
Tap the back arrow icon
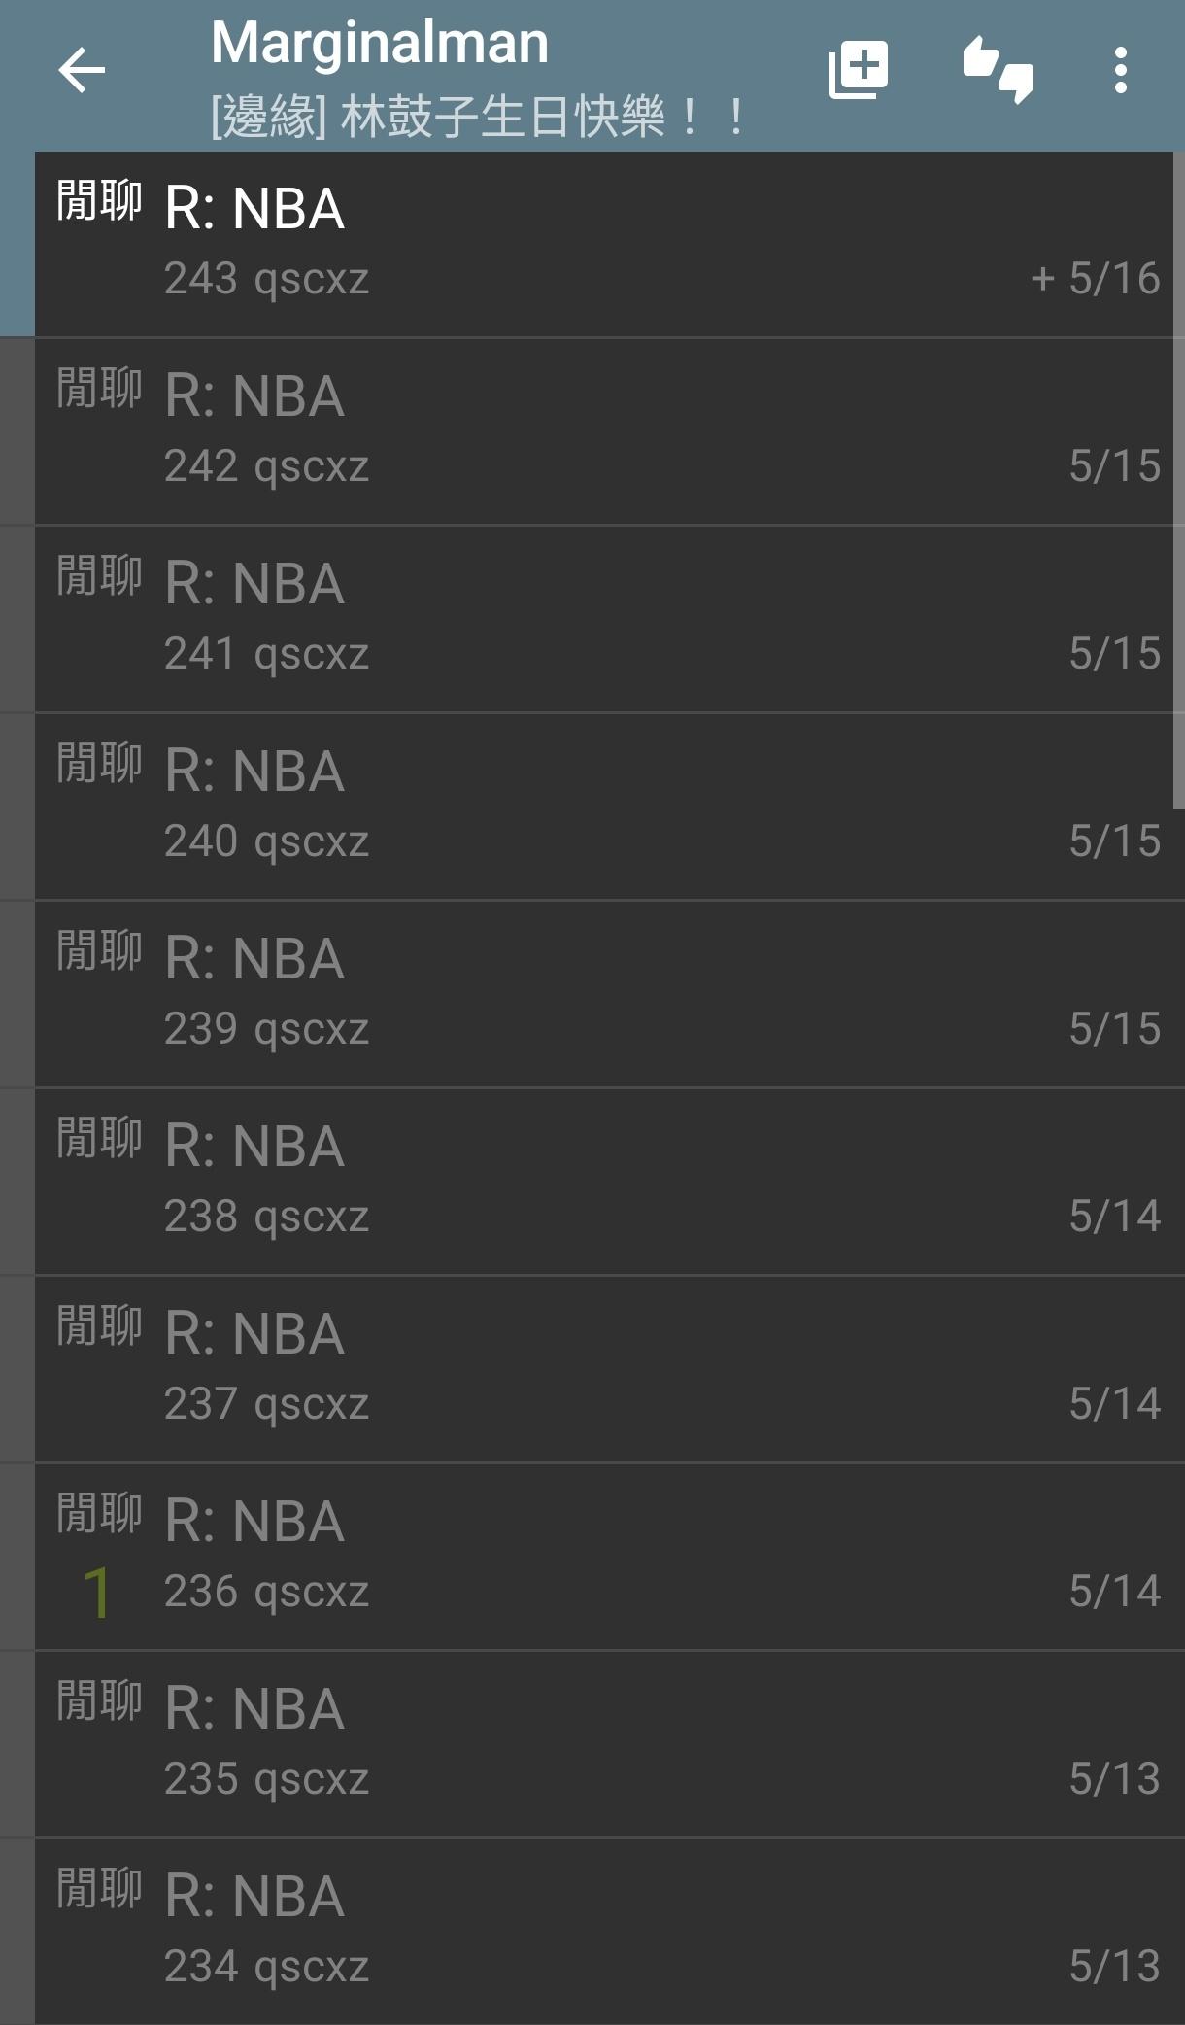[82, 70]
